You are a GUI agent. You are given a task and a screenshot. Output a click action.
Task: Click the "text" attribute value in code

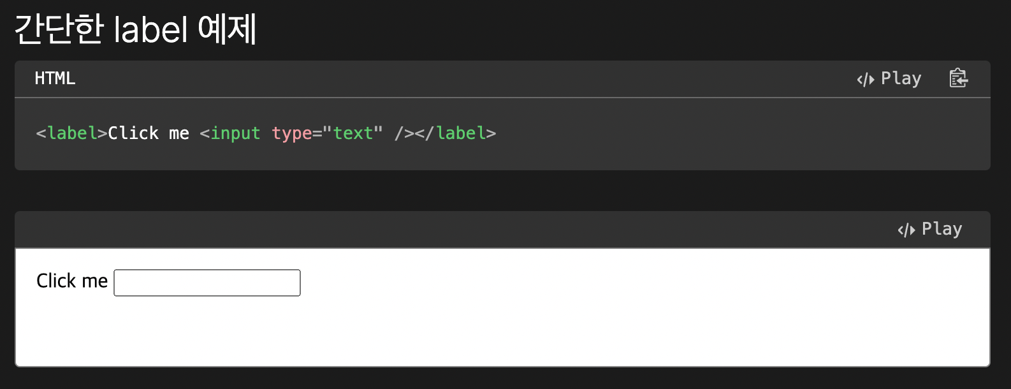click(x=353, y=133)
